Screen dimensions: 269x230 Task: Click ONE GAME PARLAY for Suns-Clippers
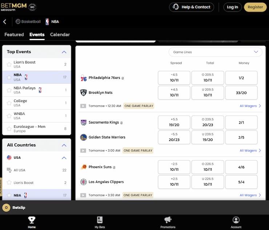138,195
